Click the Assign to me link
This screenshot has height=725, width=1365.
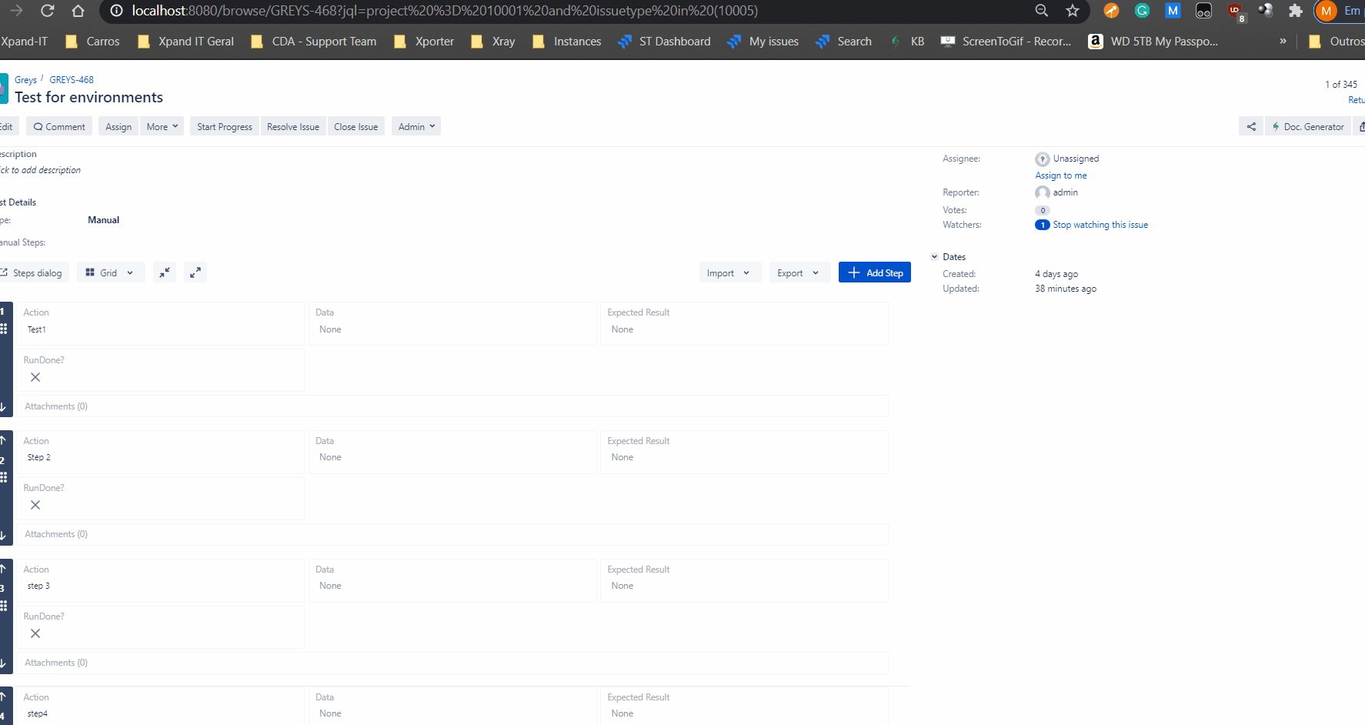click(x=1061, y=175)
